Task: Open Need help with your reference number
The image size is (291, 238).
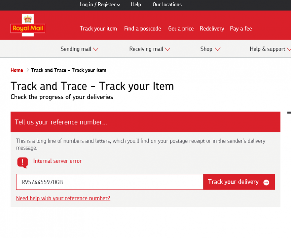Action: coord(63,198)
